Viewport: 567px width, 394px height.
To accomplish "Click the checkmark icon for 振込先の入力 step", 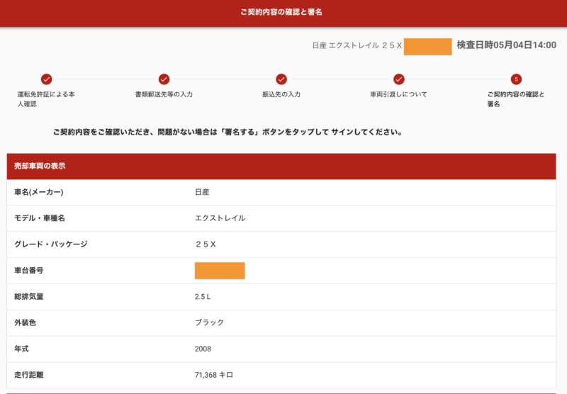I will point(281,79).
